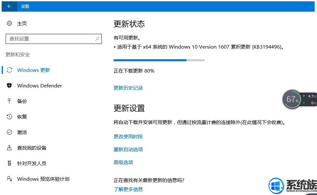This screenshot has width=317, height=195.
Task: Open 主页 settings home
Action: [22, 24]
